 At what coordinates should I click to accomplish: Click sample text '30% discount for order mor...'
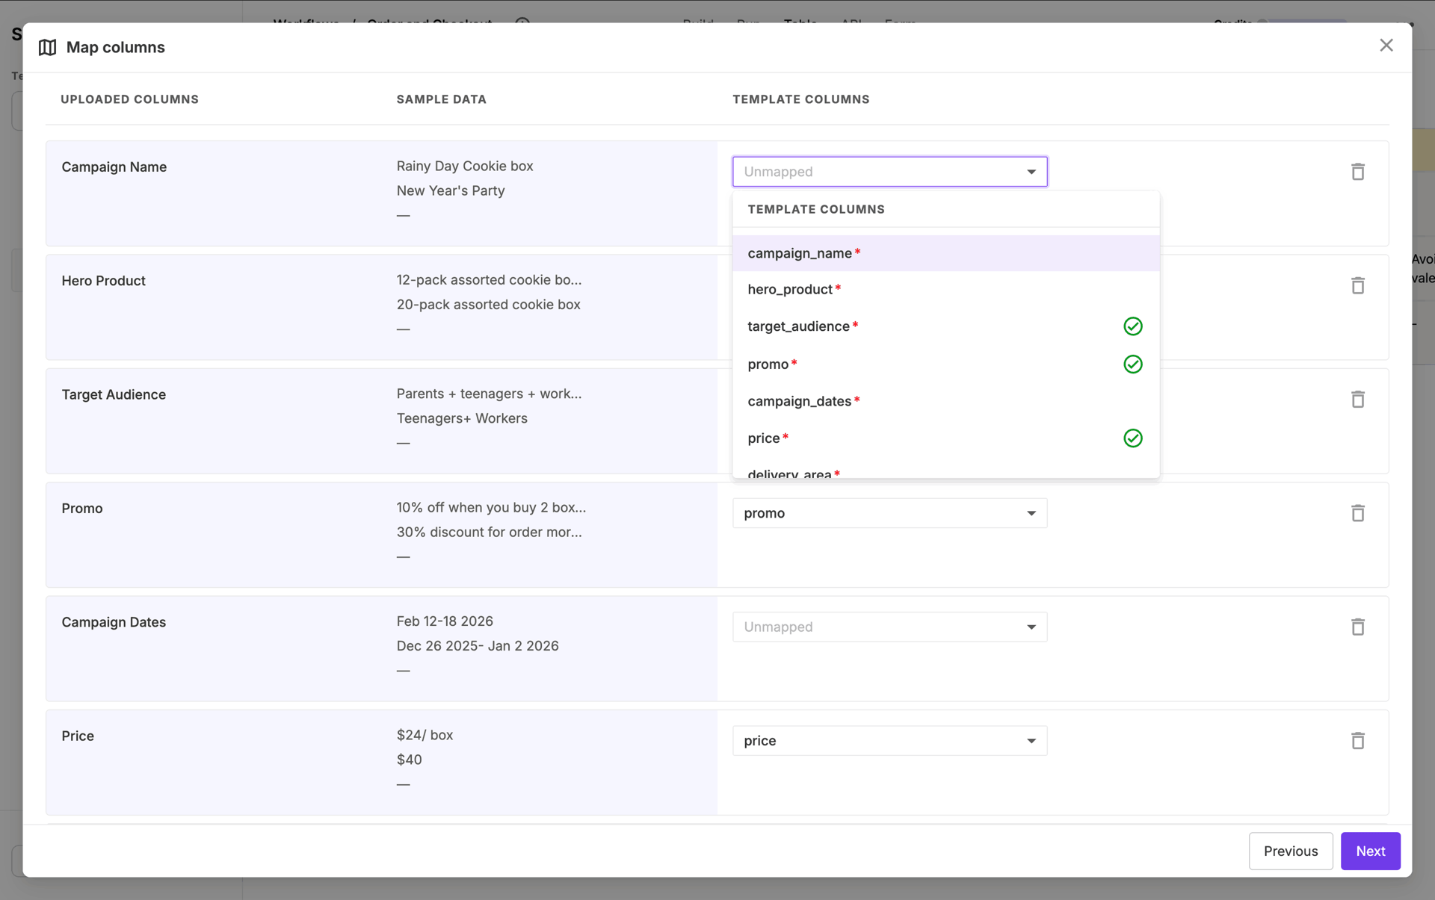coord(490,533)
